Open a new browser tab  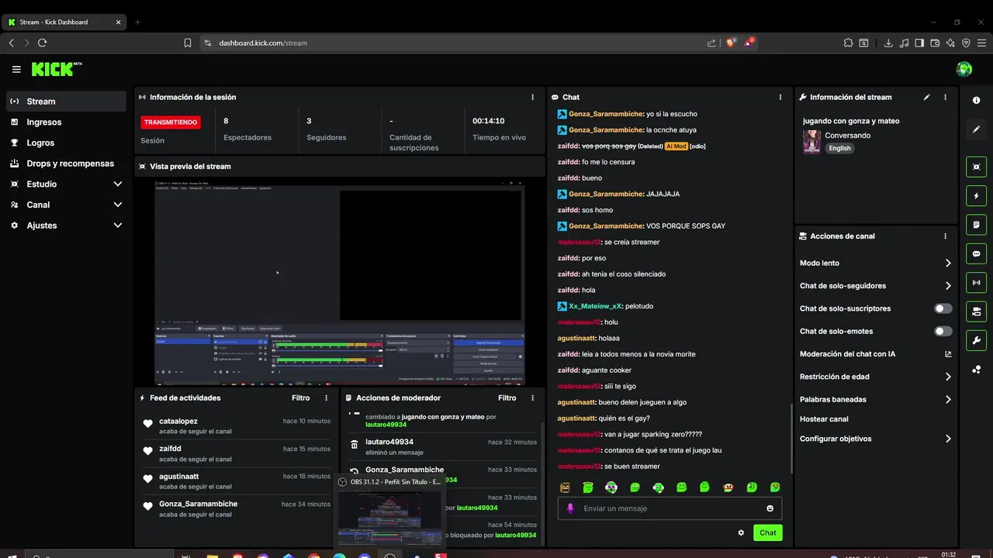(x=137, y=22)
